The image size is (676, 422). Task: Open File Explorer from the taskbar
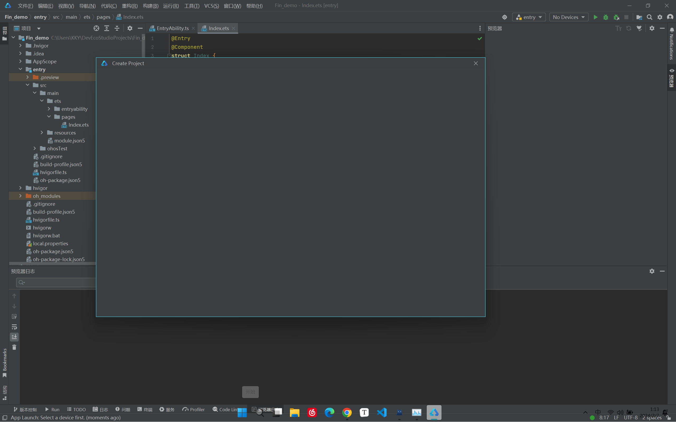pos(294,412)
